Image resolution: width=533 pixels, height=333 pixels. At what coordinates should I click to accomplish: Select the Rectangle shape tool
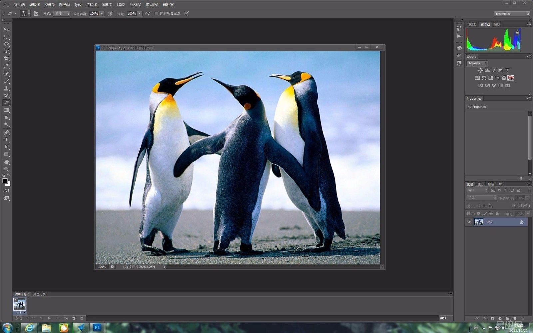(x=6, y=154)
